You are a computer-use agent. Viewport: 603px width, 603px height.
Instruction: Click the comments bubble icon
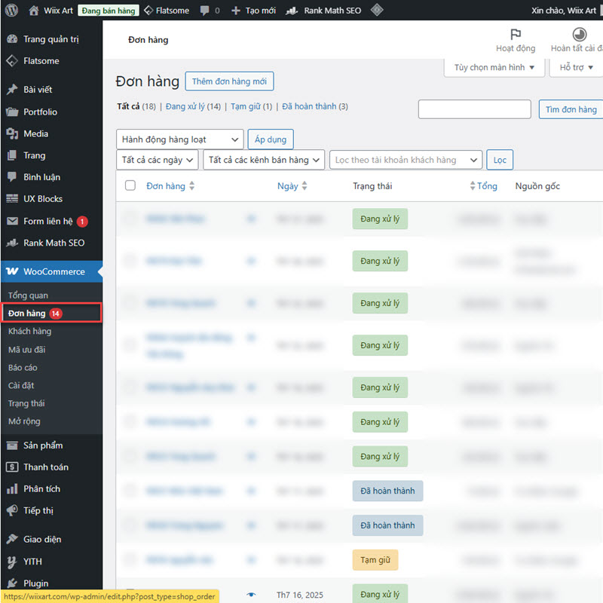(x=204, y=11)
